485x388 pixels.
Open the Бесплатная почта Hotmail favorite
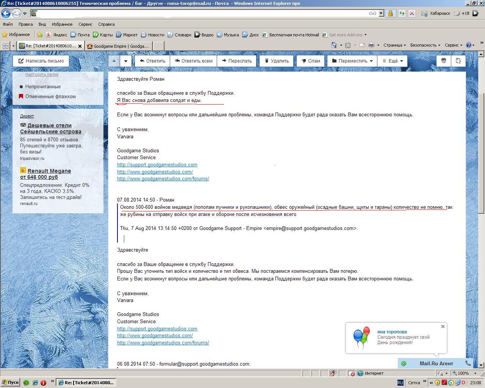tap(291, 34)
